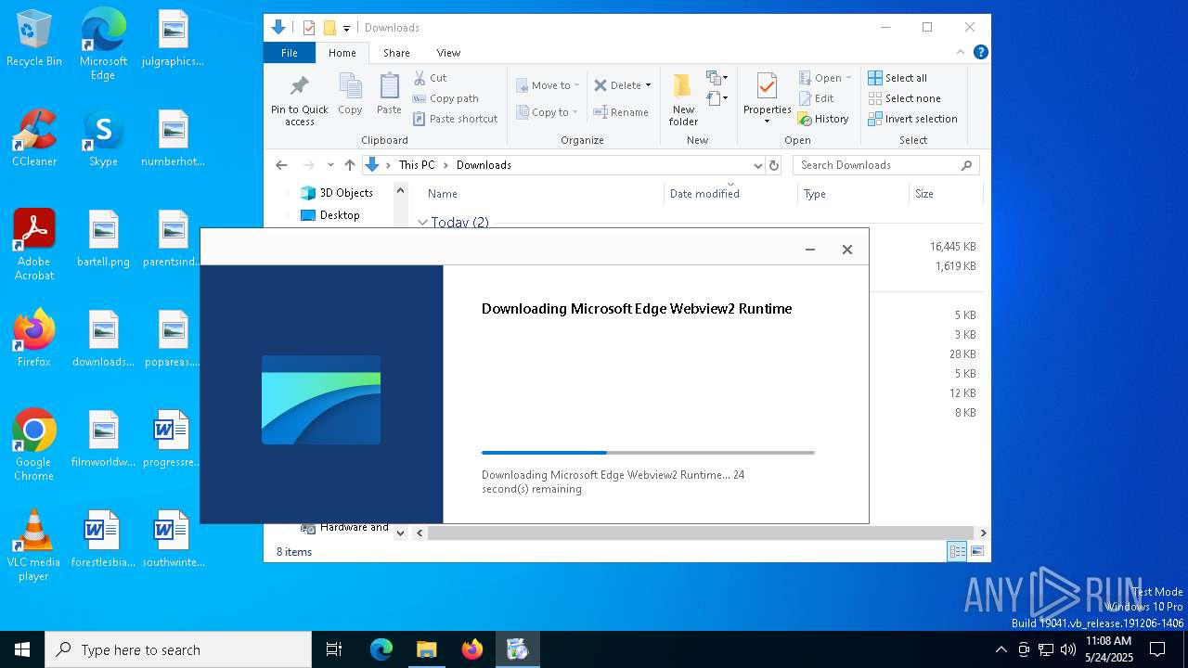The image size is (1188, 668).
Task: Click Select none in ribbon
Action: [x=904, y=98]
